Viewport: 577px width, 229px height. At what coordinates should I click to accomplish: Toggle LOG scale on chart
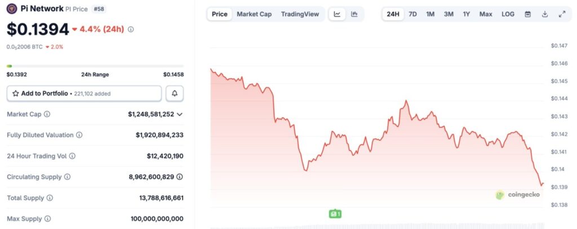(x=508, y=14)
